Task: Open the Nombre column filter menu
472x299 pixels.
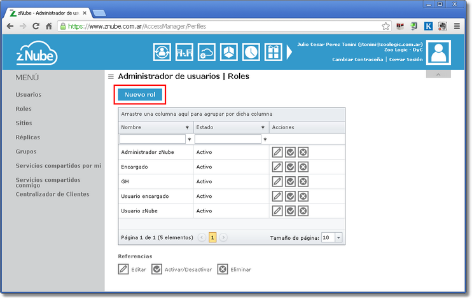Action: pyautogui.click(x=189, y=139)
